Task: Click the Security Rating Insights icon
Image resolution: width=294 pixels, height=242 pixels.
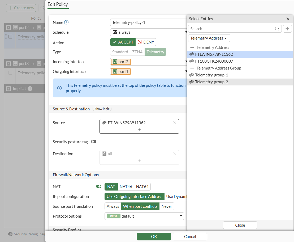Action: tap(10, 234)
